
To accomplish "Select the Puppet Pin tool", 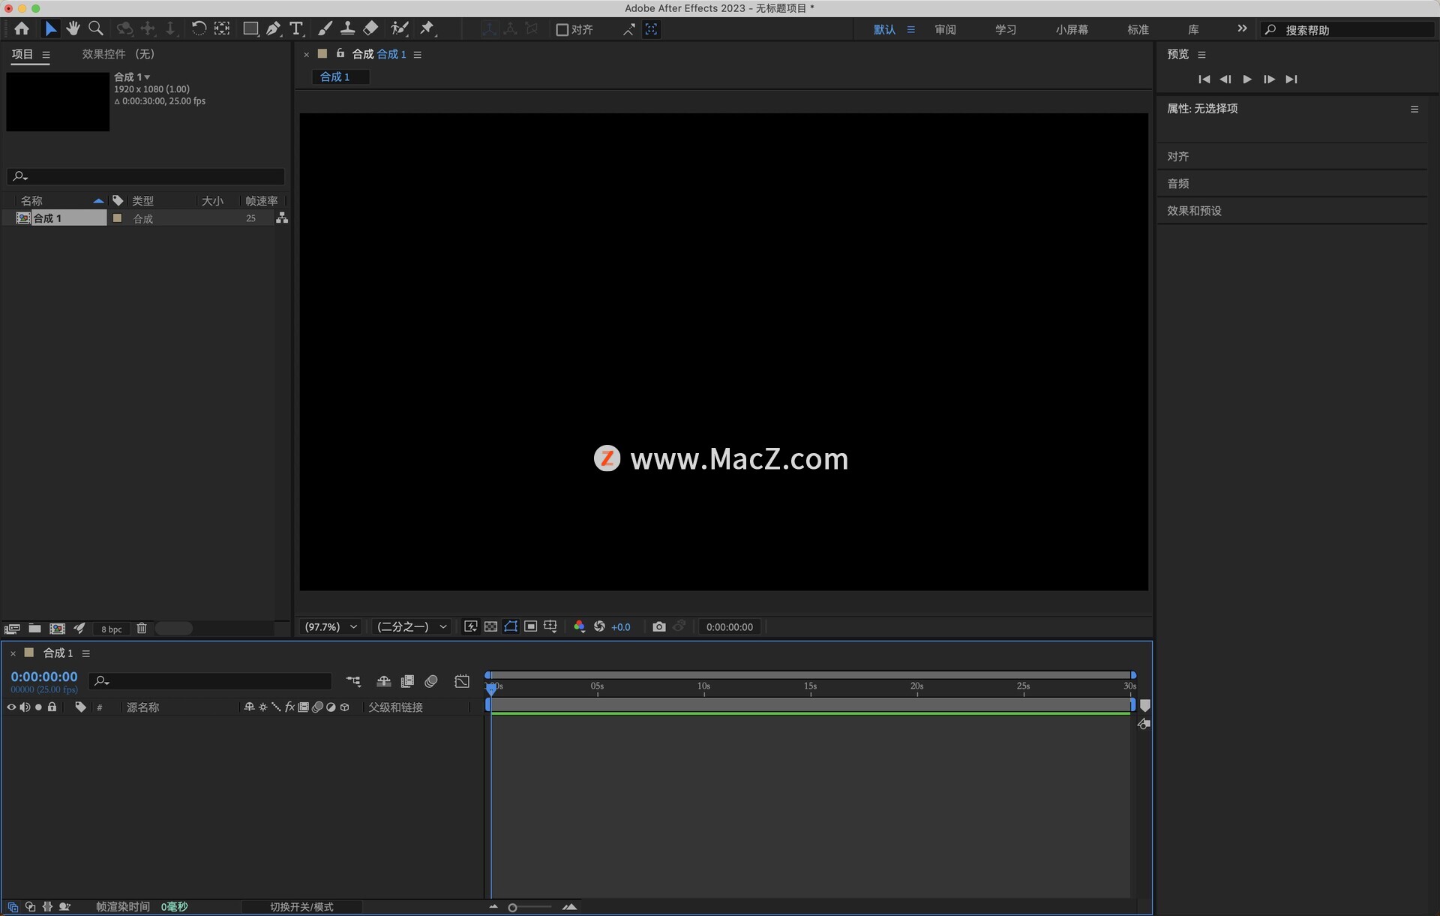I will point(427,29).
